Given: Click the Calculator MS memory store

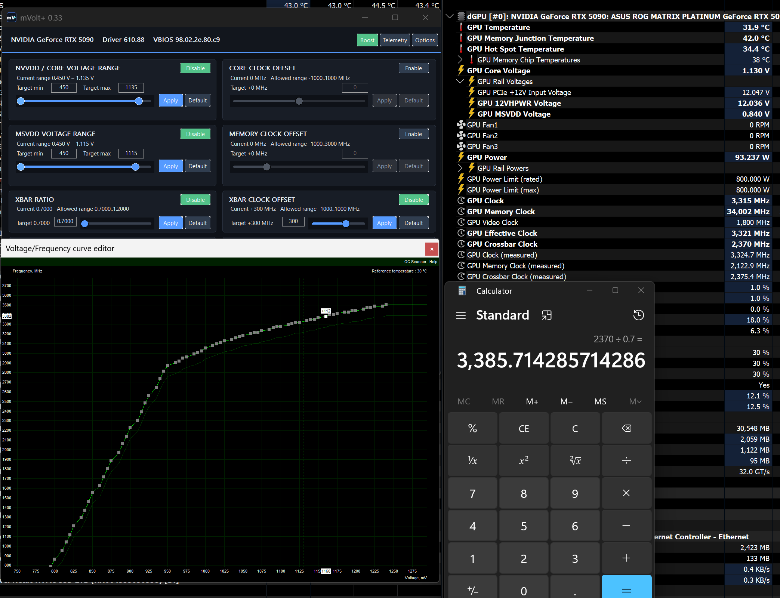Looking at the screenshot, I should (x=601, y=402).
